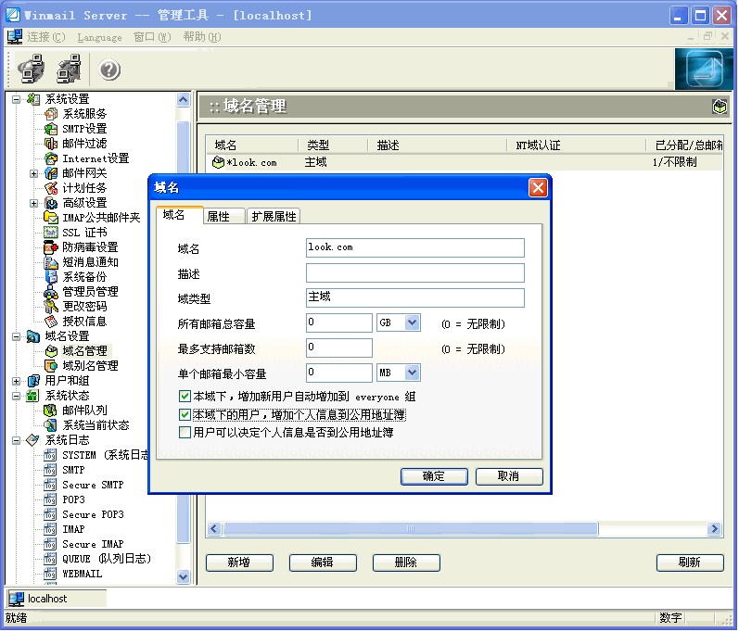The height and width of the screenshot is (632, 739).
Task: Expand the 用户和组 tree node
Action: click(17, 381)
